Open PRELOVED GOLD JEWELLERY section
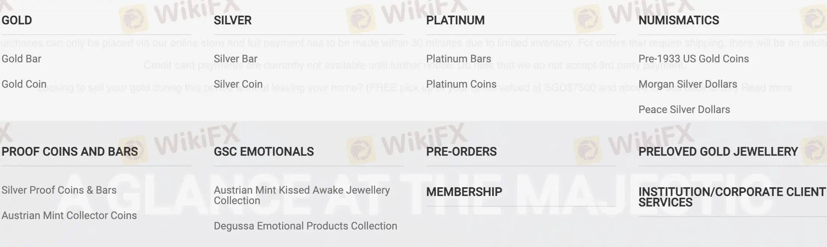Viewport: 827px width, 247px height. pos(718,151)
